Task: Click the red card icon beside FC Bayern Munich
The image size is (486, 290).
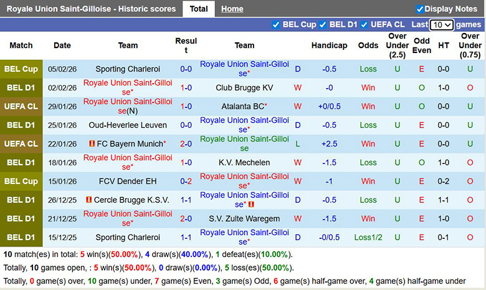Action: [92, 144]
